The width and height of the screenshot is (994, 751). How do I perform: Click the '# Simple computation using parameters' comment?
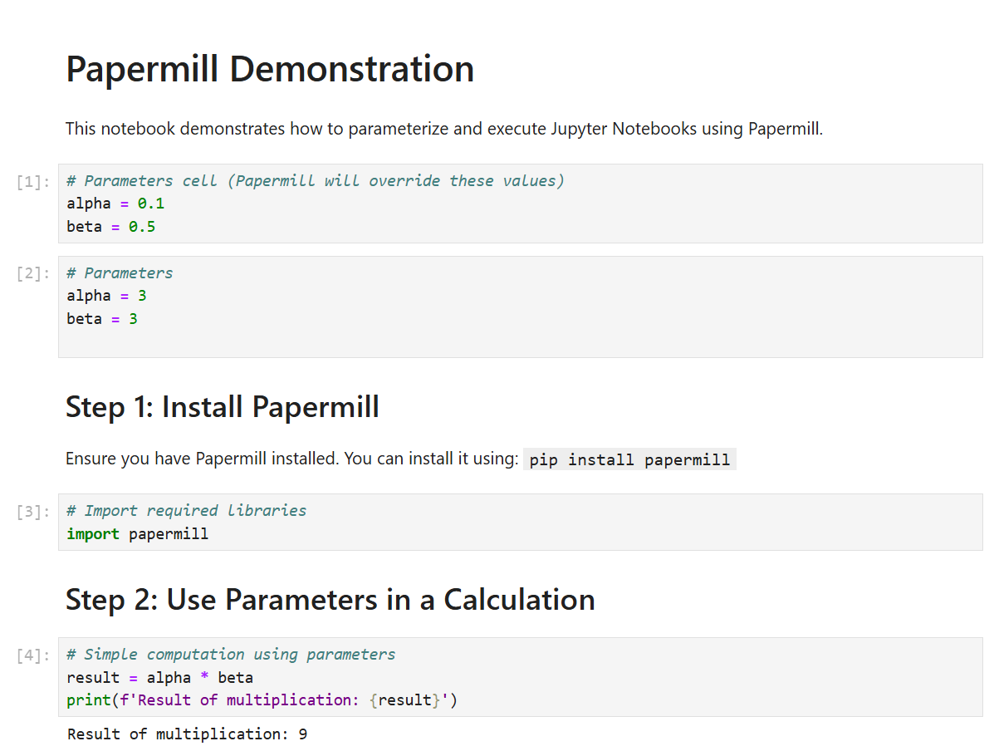coord(231,654)
